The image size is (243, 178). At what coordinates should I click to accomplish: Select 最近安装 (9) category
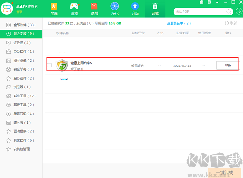click(21, 34)
